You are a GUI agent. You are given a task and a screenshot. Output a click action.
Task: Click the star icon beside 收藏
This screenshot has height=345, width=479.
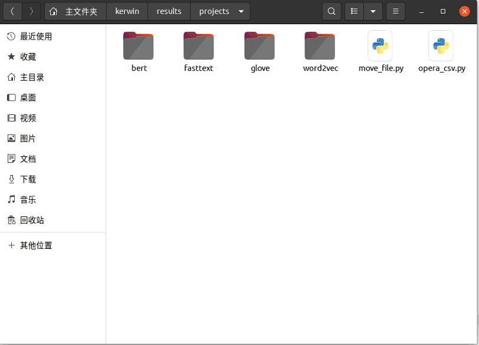pos(11,57)
